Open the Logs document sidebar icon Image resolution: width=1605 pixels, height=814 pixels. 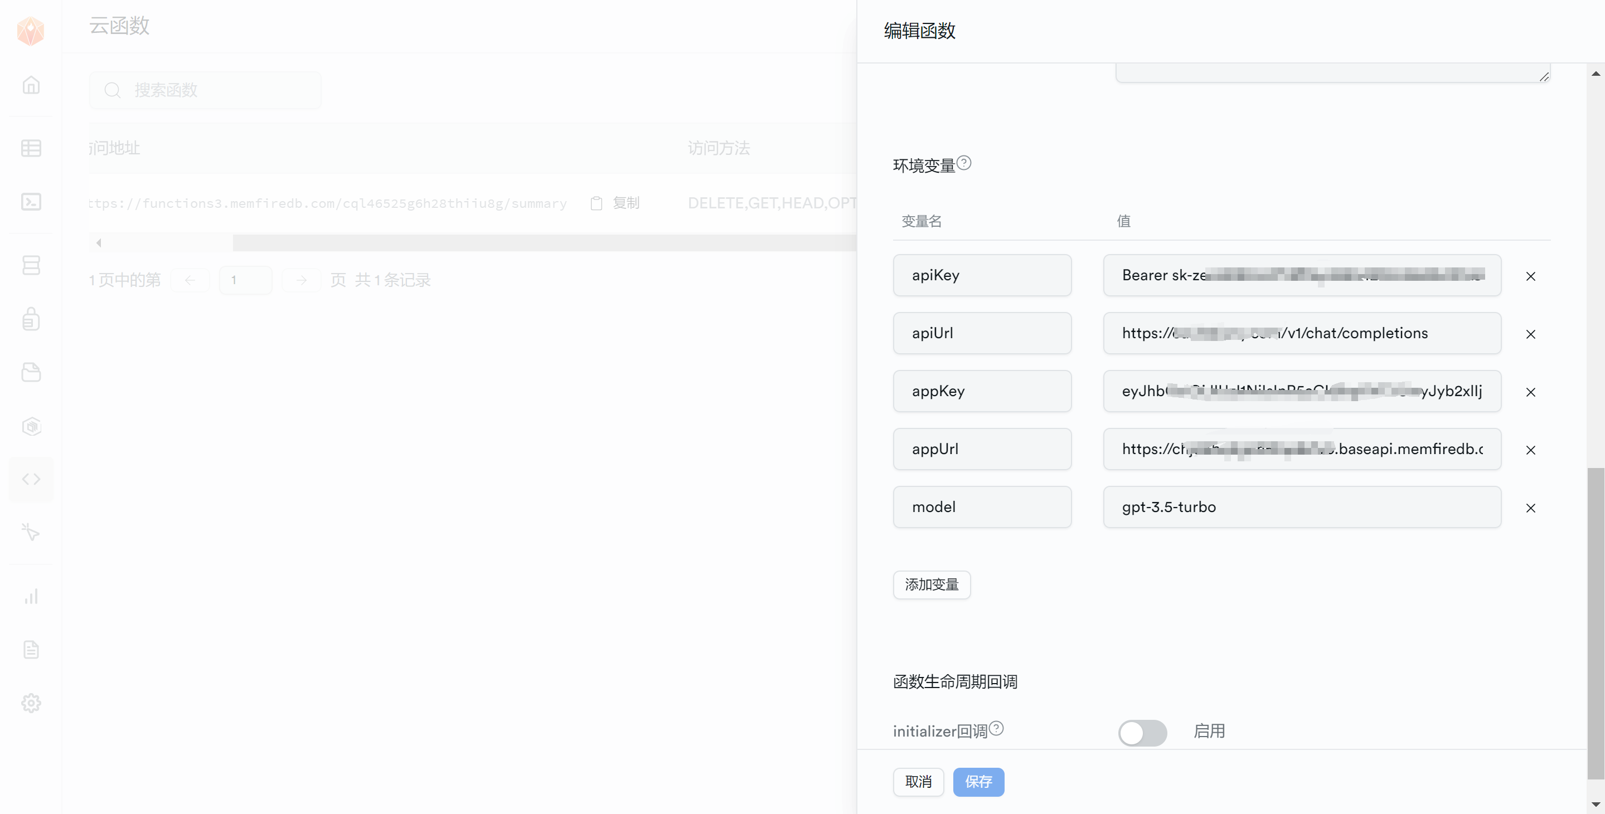(31, 650)
